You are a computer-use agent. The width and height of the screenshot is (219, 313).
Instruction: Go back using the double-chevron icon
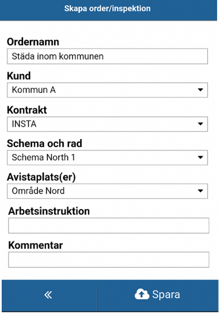point(48,295)
